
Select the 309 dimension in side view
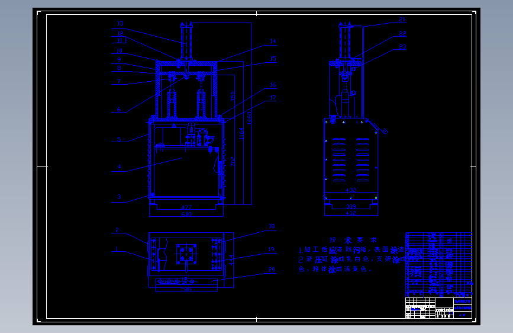pyautogui.click(x=351, y=206)
